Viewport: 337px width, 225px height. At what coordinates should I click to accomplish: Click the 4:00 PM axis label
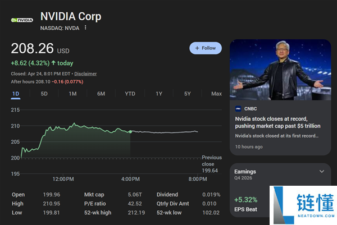130,179
